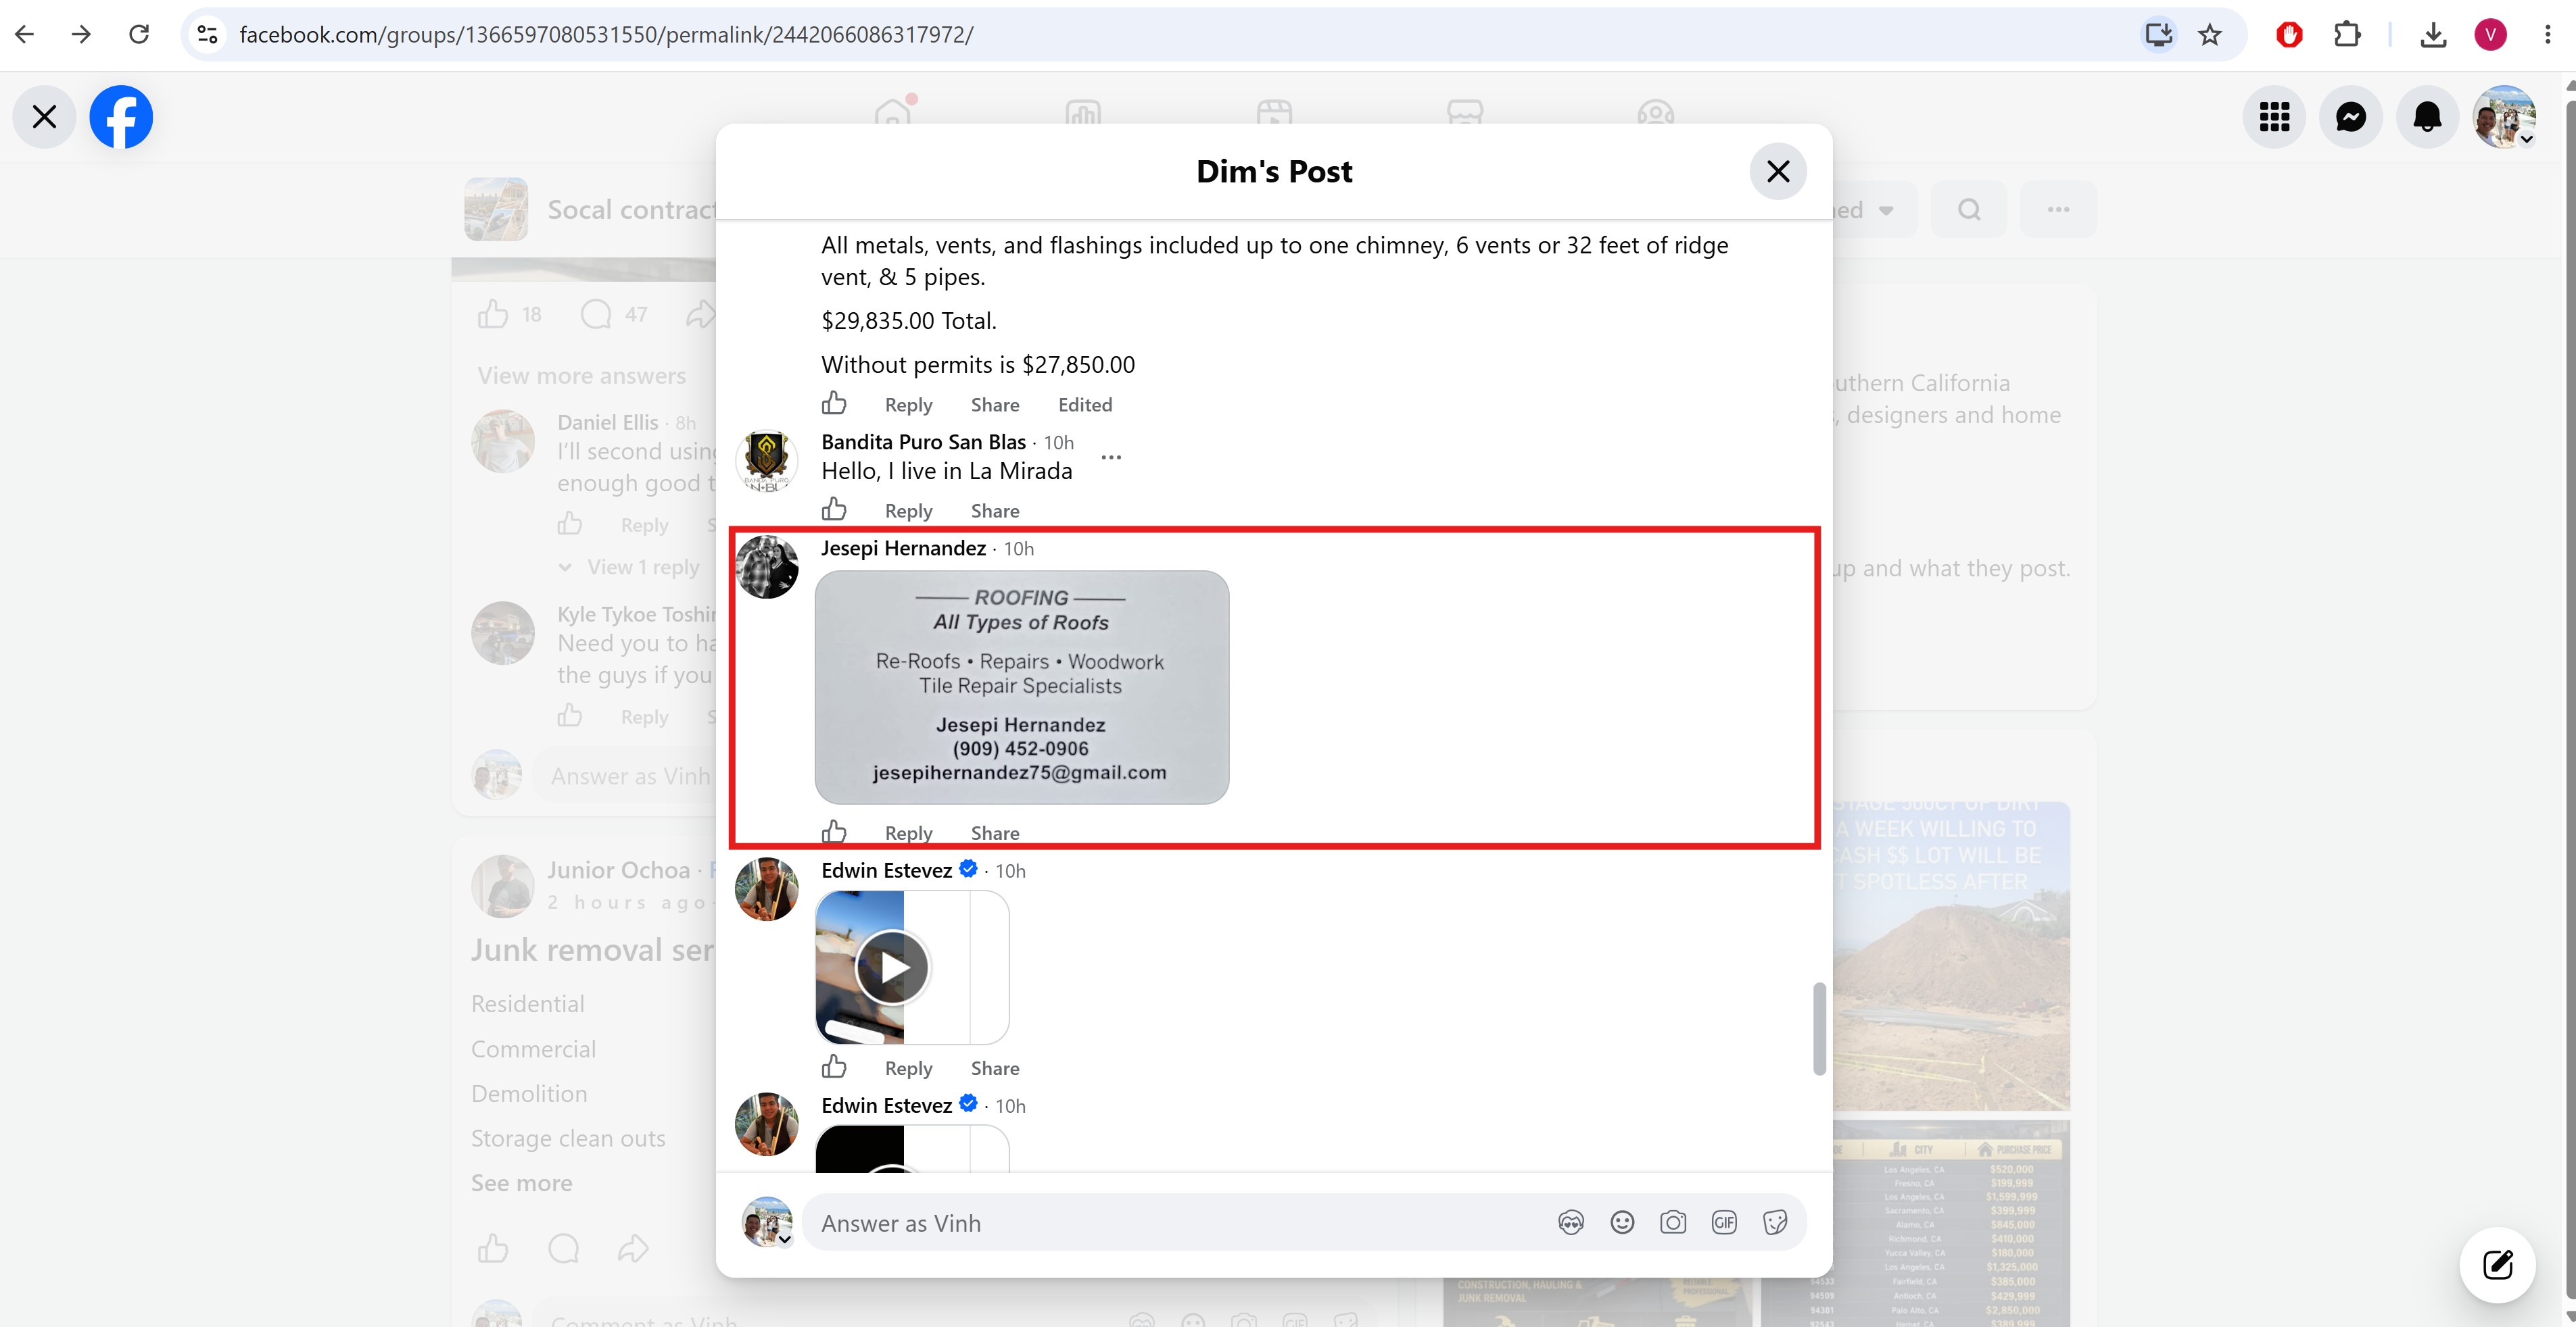The width and height of the screenshot is (2576, 1327).
Task: Open the notifications bell
Action: pyautogui.click(x=2427, y=117)
